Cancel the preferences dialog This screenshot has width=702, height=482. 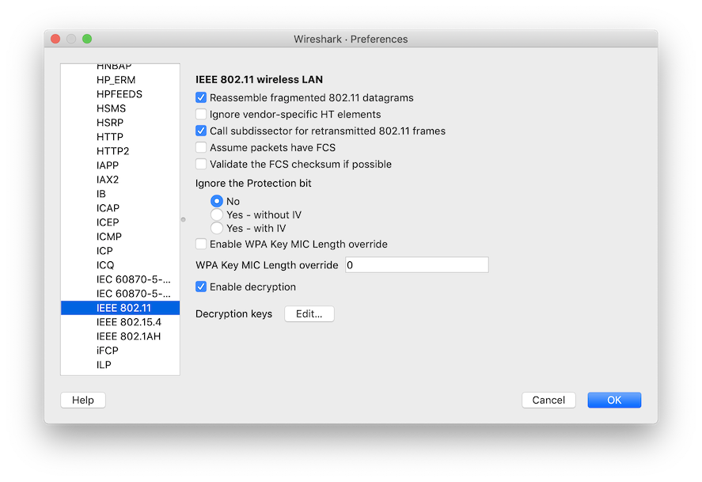[x=548, y=400]
